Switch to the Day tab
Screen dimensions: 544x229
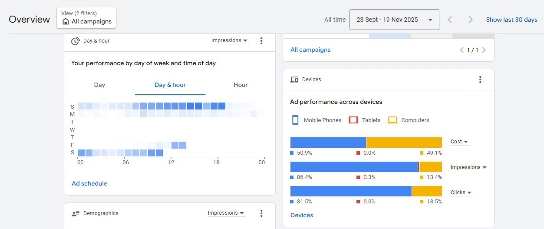[99, 85]
